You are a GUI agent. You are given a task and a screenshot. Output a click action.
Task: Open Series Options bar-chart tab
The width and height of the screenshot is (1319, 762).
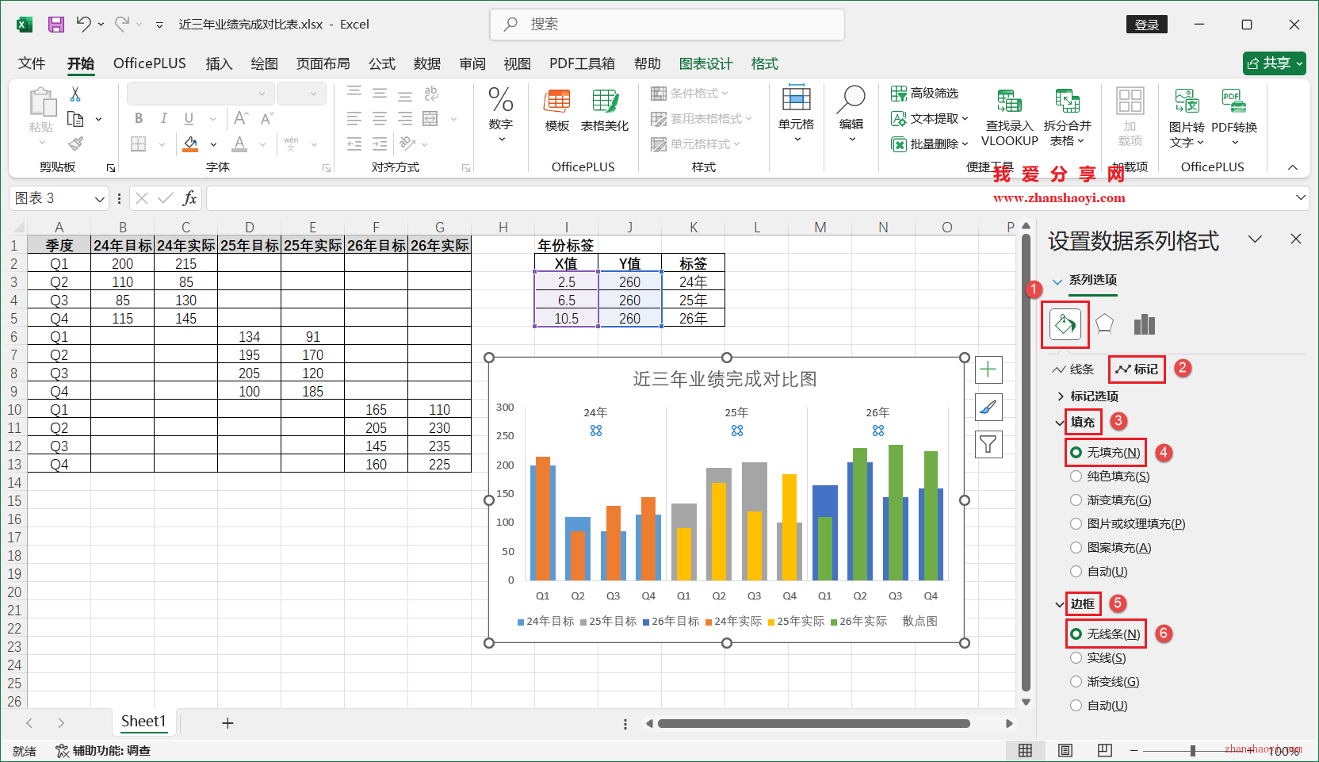tap(1144, 324)
